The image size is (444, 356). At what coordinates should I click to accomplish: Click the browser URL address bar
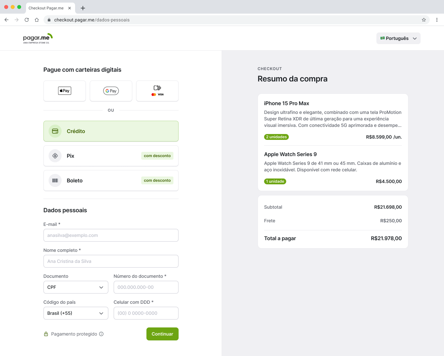(x=237, y=20)
